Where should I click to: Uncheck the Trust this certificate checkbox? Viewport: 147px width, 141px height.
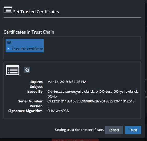pyautogui.click(x=8, y=49)
